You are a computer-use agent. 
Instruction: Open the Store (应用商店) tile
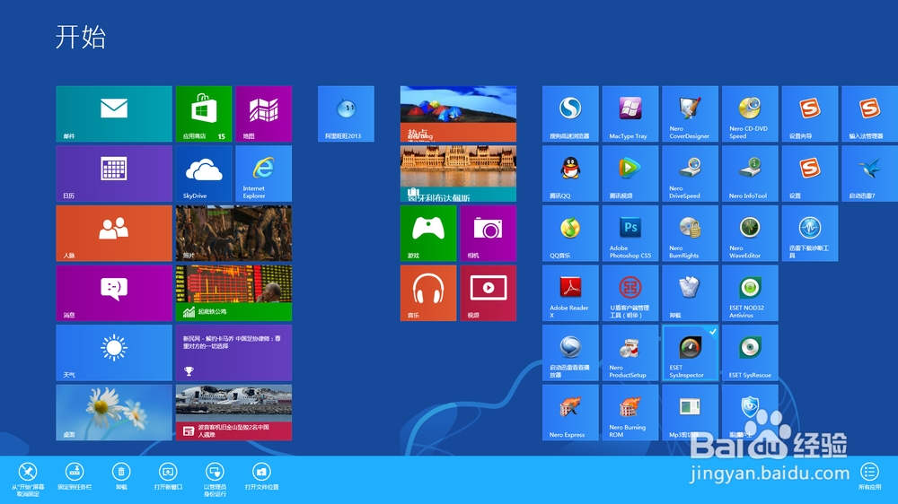click(x=204, y=114)
